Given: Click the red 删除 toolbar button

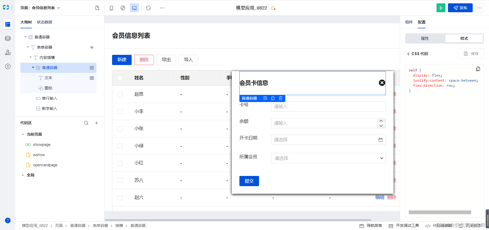Looking at the screenshot, I should [144, 60].
